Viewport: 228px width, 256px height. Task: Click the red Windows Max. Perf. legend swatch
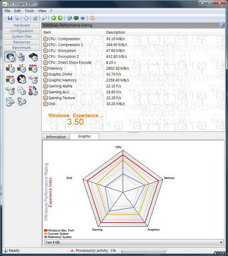[x=46, y=231]
